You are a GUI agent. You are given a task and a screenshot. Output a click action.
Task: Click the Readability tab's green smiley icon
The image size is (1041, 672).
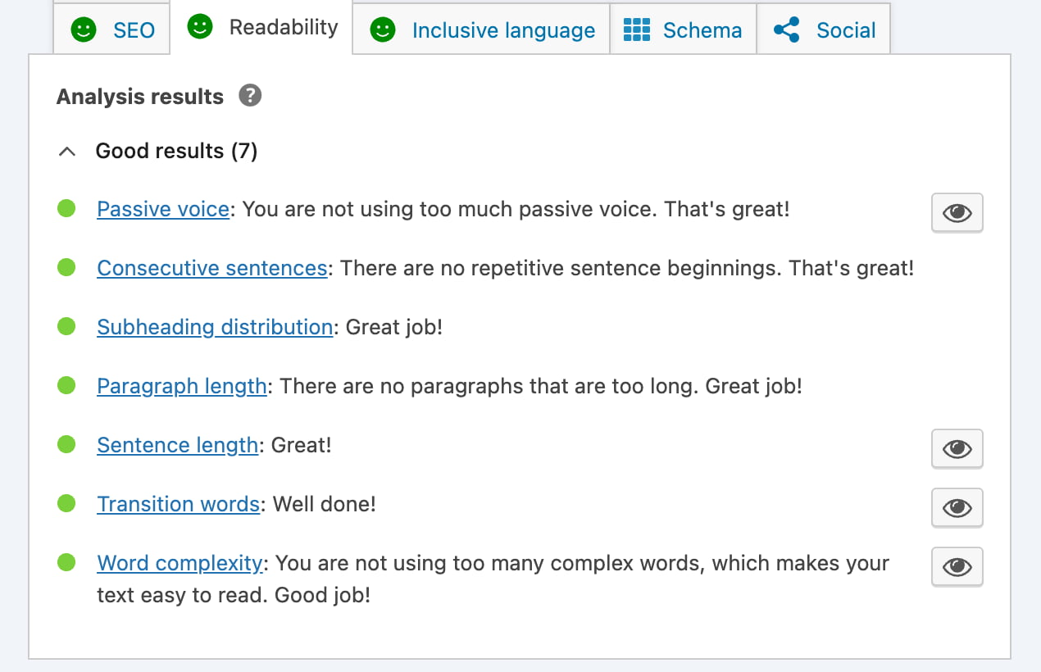(199, 27)
